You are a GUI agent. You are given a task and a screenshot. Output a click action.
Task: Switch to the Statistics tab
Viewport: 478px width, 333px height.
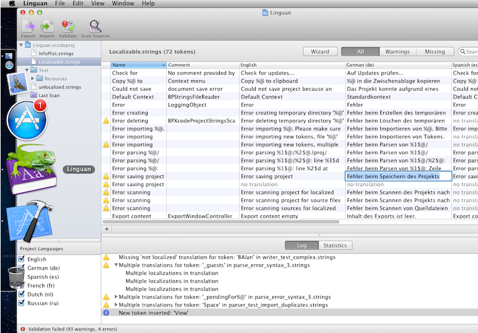pos(335,245)
